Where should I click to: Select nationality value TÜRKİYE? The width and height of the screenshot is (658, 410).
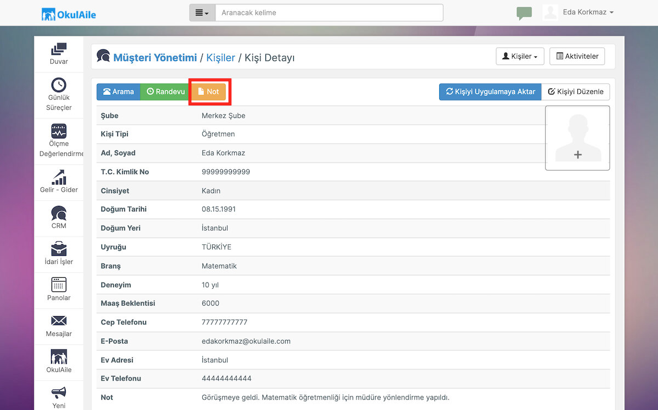(x=217, y=247)
